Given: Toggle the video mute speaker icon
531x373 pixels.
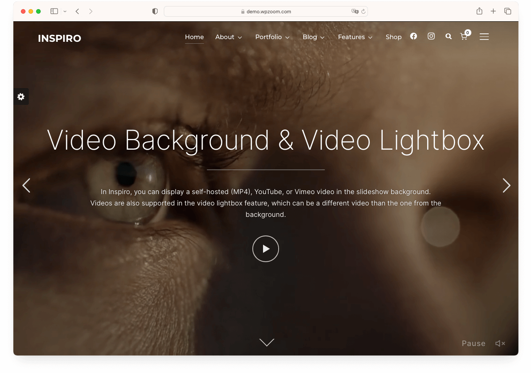Looking at the screenshot, I should (x=500, y=343).
